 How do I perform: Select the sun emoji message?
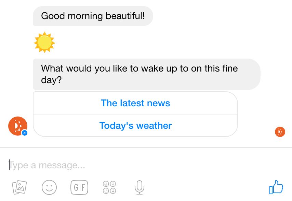point(44,42)
